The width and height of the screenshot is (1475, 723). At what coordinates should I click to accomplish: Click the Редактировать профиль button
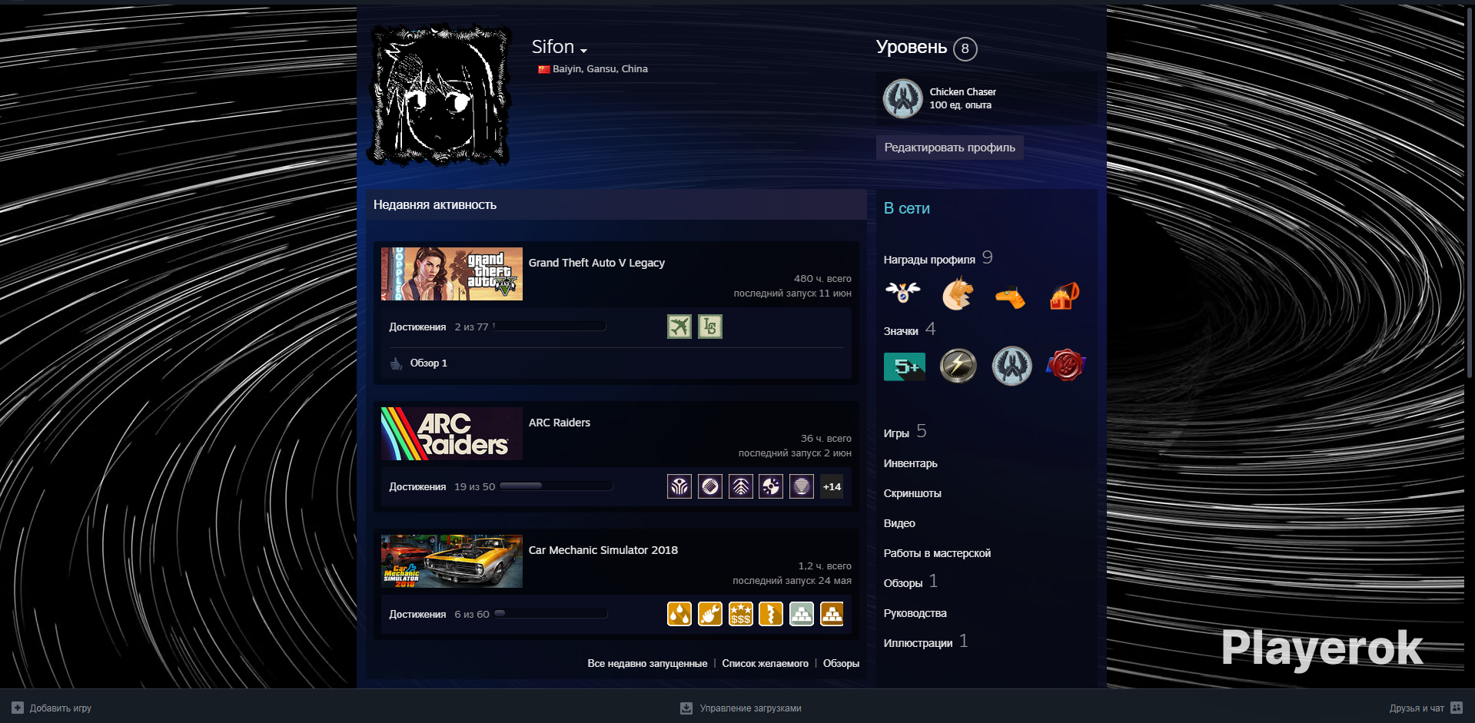click(949, 148)
